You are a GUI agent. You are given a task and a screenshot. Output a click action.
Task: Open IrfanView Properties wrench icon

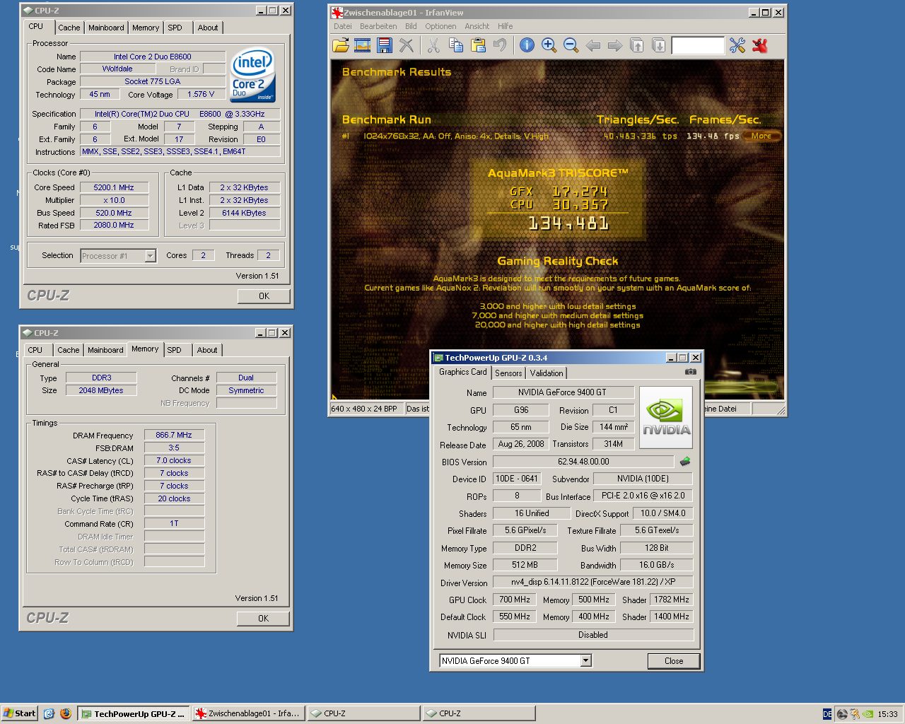(x=737, y=45)
